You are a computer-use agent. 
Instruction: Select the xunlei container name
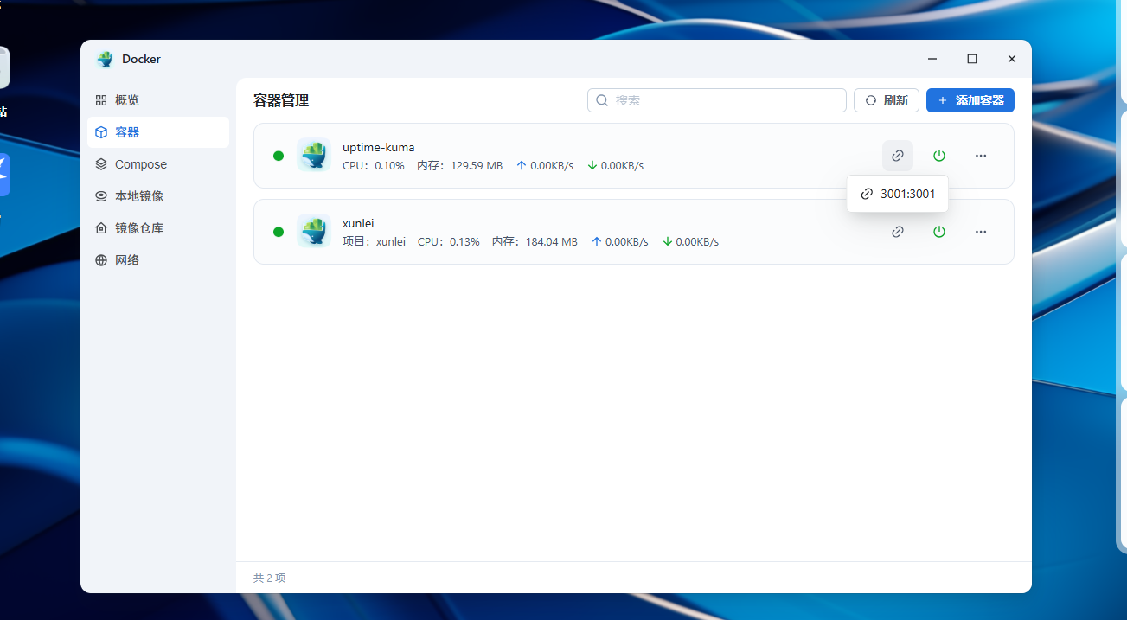(358, 223)
